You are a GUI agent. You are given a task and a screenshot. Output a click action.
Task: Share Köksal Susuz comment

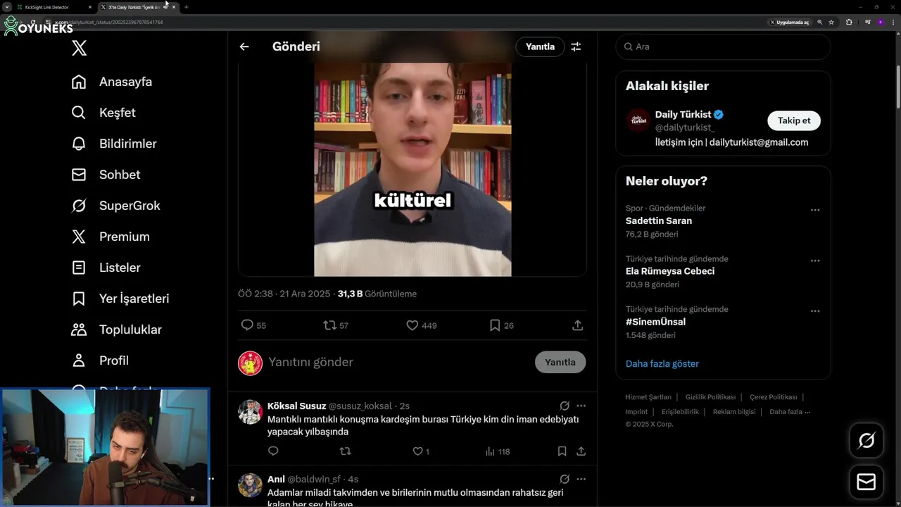click(581, 451)
